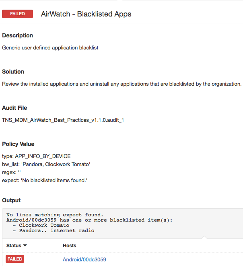Click the Description heading
The width and height of the screenshot is (243, 267).
coord(17,35)
